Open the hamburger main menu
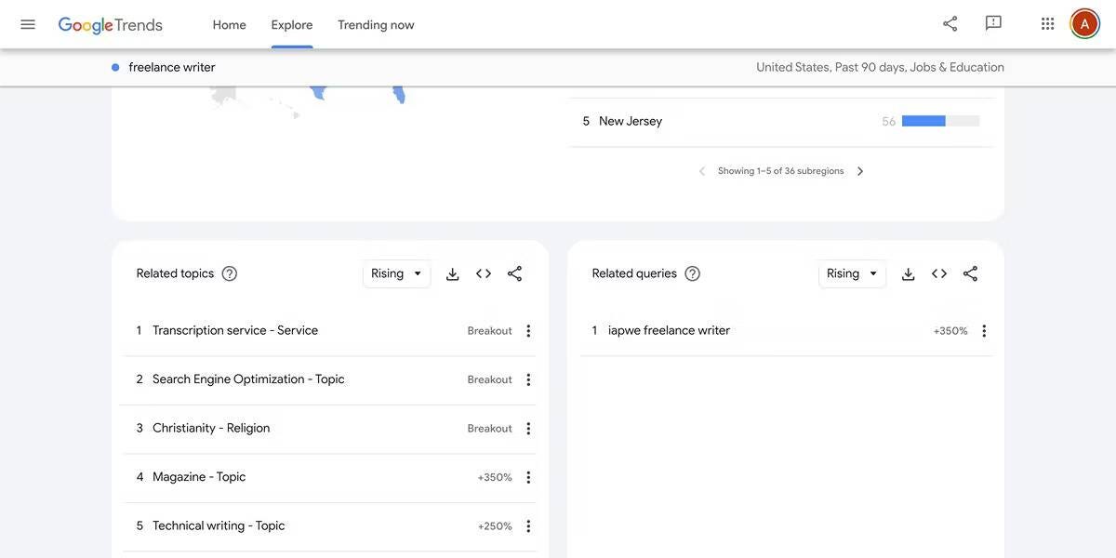 (28, 24)
